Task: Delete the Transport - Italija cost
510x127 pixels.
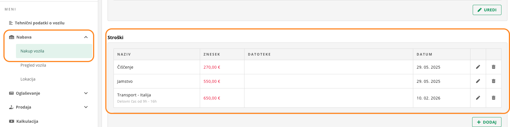Action: tap(493, 98)
